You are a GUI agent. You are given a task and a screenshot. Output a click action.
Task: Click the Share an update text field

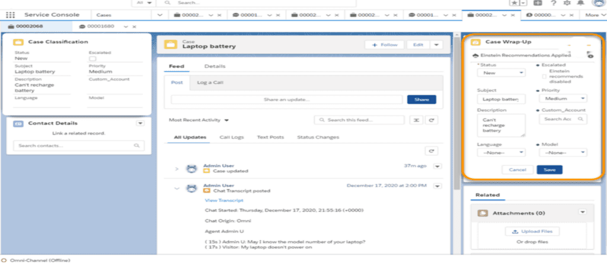pos(287,100)
